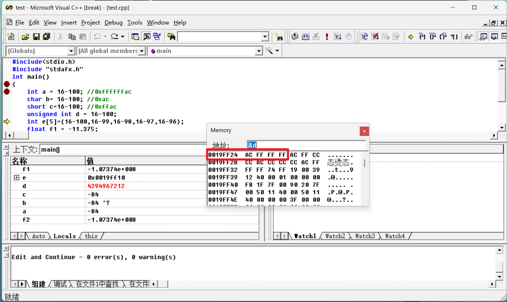Click the Build icon
Screen dimensions: 507x302
pyautogui.click(x=306, y=37)
